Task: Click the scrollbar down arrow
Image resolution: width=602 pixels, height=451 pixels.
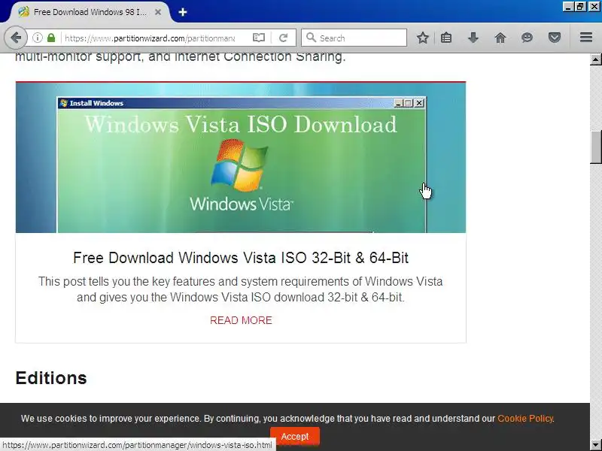Action: 596,445
